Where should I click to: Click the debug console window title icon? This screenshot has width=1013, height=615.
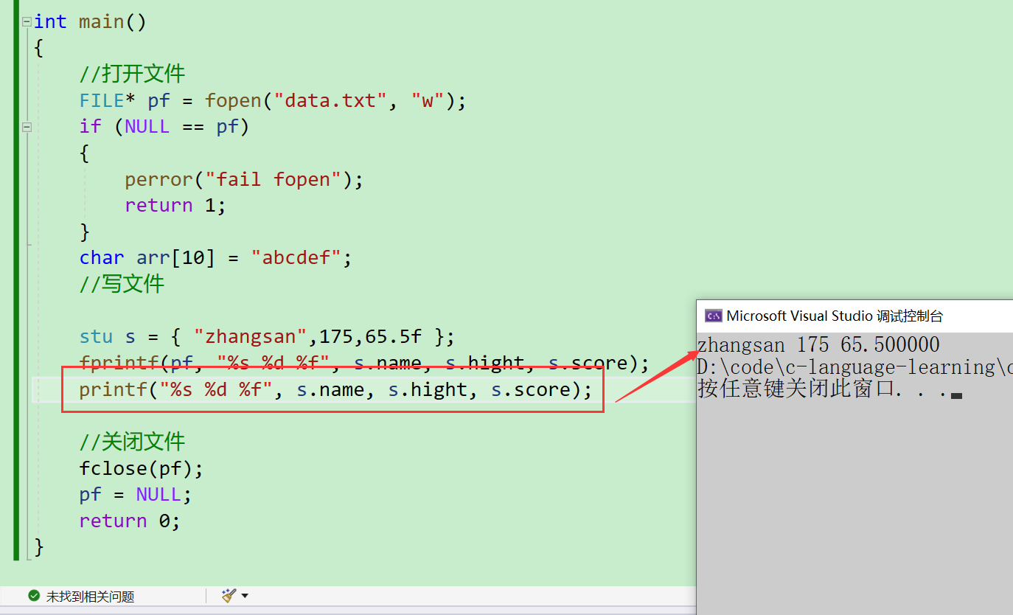pyautogui.click(x=713, y=316)
